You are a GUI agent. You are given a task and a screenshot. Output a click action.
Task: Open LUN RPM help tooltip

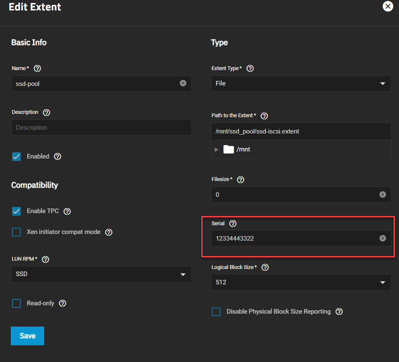pyautogui.click(x=45, y=259)
